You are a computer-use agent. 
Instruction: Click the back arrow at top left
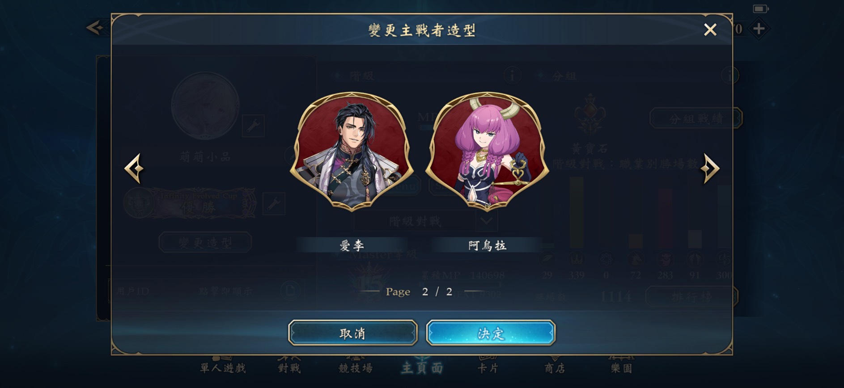pyautogui.click(x=95, y=28)
